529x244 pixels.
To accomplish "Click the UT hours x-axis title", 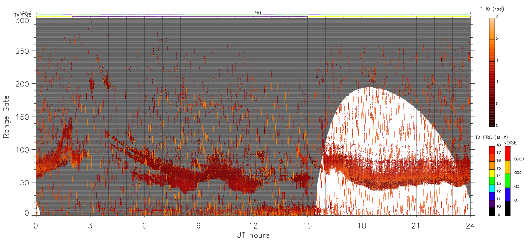I will pyautogui.click(x=253, y=235).
